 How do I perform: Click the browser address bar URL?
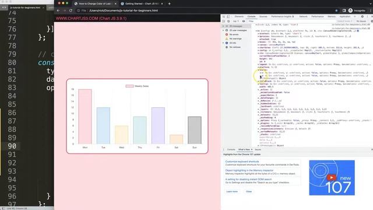[x=124, y=10]
